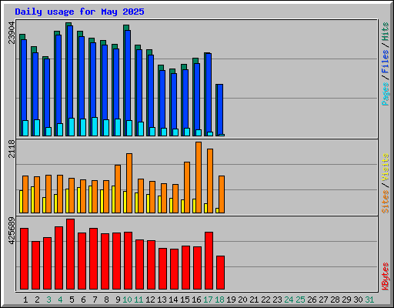Click day 16 label on the x-axis
Viewport: 394px width, 308px height.
point(196,300)
